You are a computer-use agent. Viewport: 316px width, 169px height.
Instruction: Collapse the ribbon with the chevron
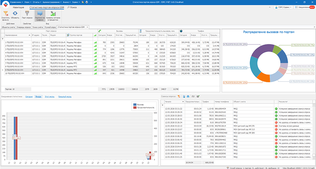pyautogui.click(x=270, y=7)
